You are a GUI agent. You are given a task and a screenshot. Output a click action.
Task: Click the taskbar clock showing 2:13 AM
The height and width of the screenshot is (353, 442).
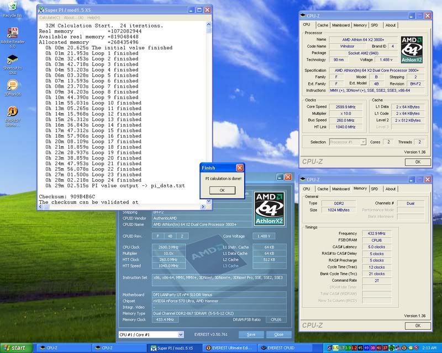[429, 348]
